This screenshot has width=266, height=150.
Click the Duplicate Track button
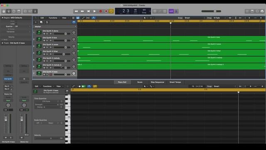(41, 22)
